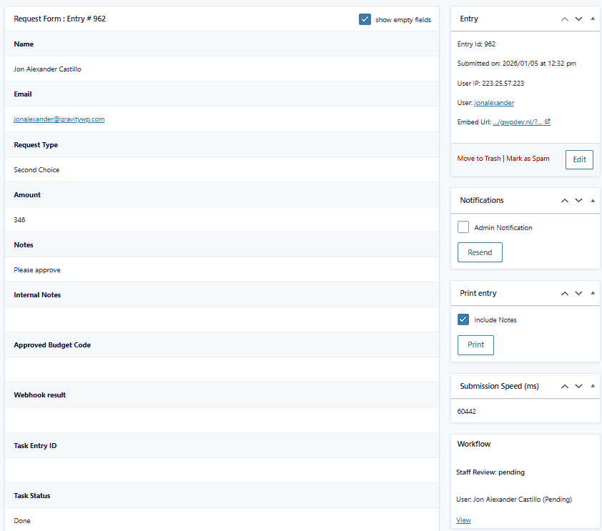
Task: Collapse the Print entry panel
Action: (x=592, y=293)
